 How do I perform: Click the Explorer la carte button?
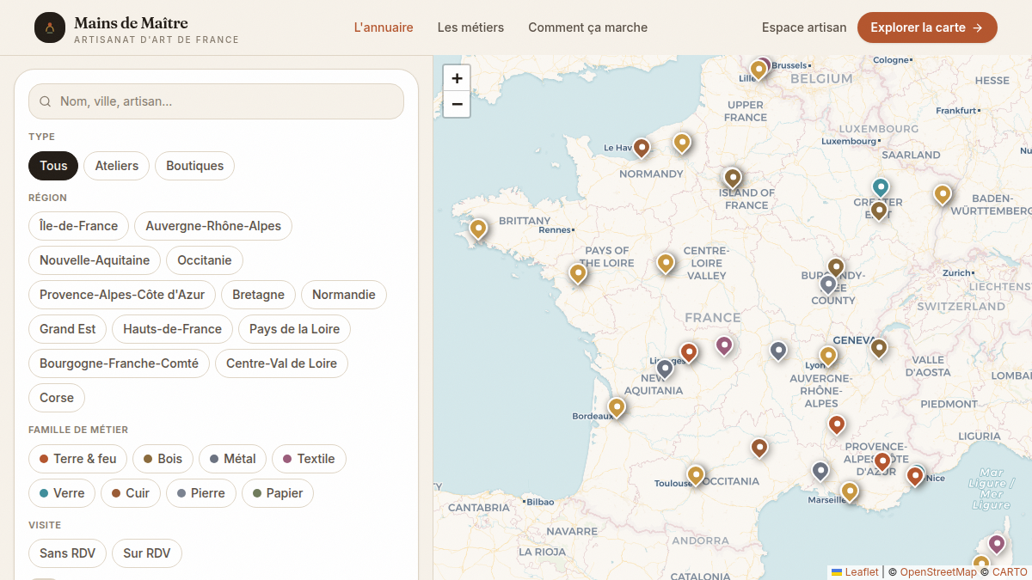(x=927, y=27)
